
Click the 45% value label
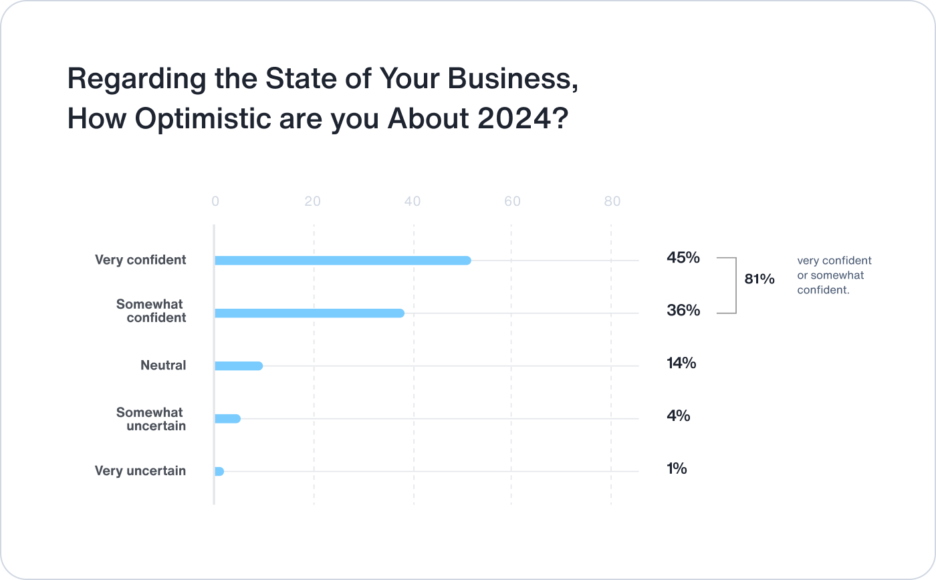[683, 257]
